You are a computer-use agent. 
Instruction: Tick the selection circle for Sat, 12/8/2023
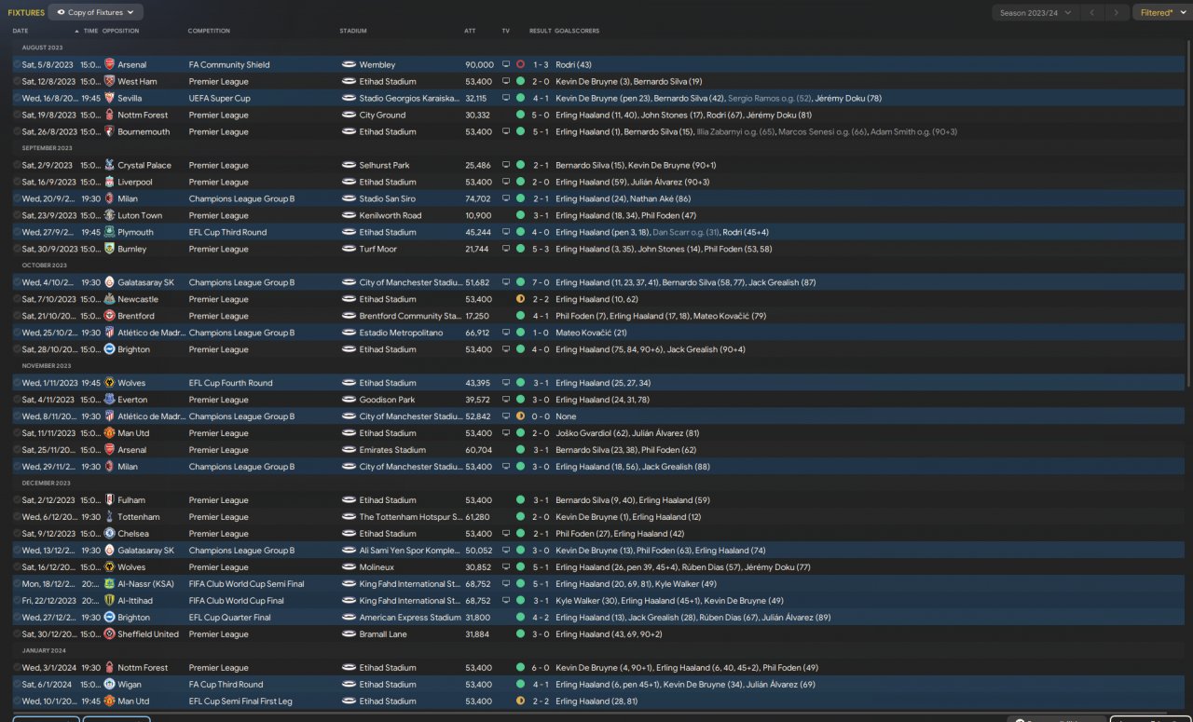(x=17, y=82)
